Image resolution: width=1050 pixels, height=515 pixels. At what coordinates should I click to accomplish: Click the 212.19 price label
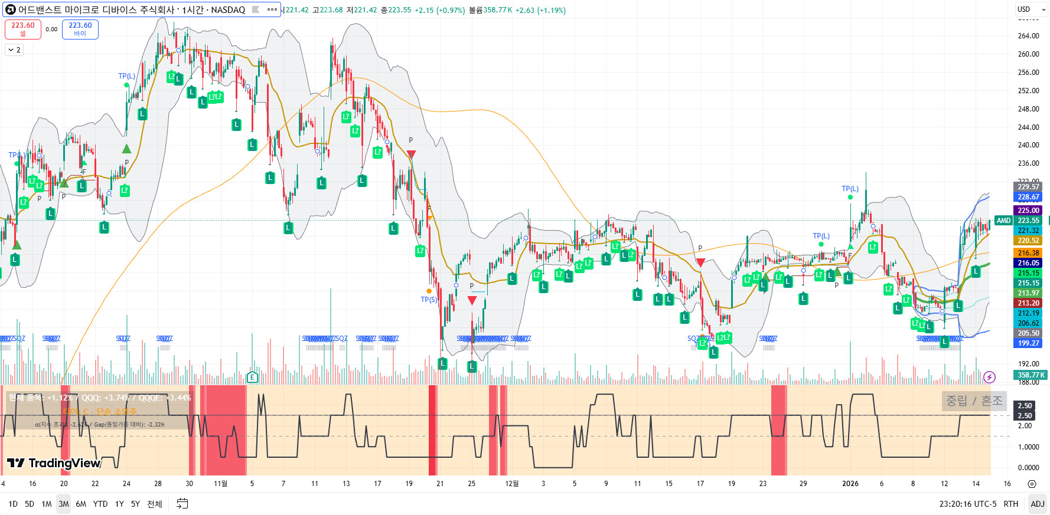click(1028, 313)
